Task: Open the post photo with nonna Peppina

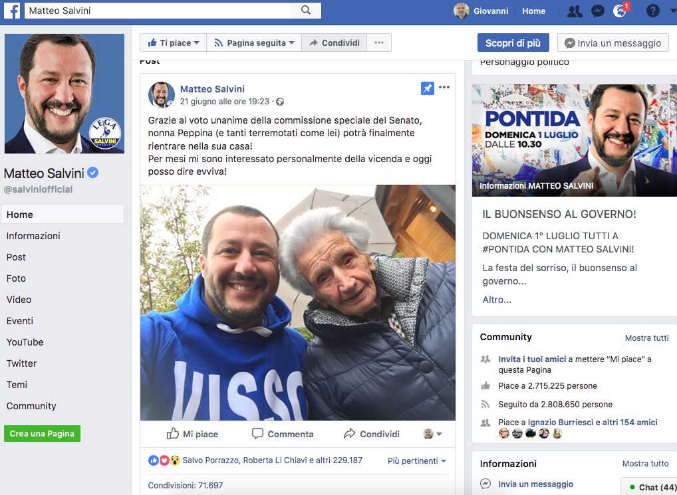Action: coord(297,303)
